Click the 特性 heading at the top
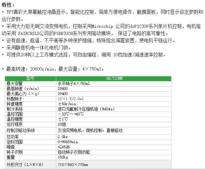 tap(9, 5)
